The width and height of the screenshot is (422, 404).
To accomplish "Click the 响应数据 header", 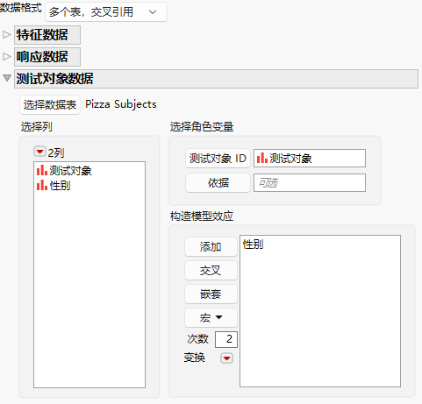I will [47, 57].
